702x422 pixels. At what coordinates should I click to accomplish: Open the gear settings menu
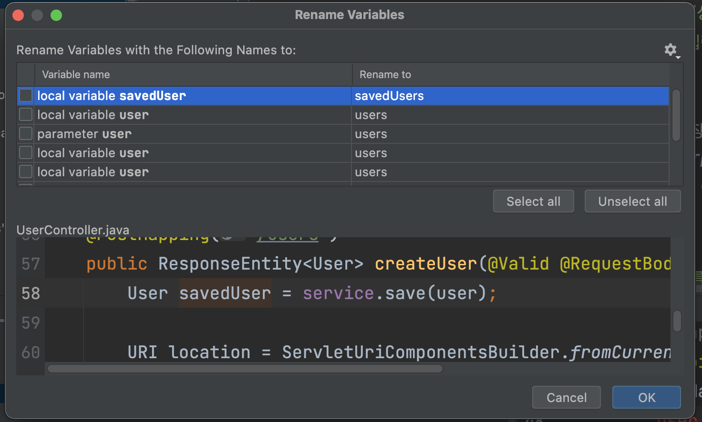pyautogui.click(x=671, y=50)
